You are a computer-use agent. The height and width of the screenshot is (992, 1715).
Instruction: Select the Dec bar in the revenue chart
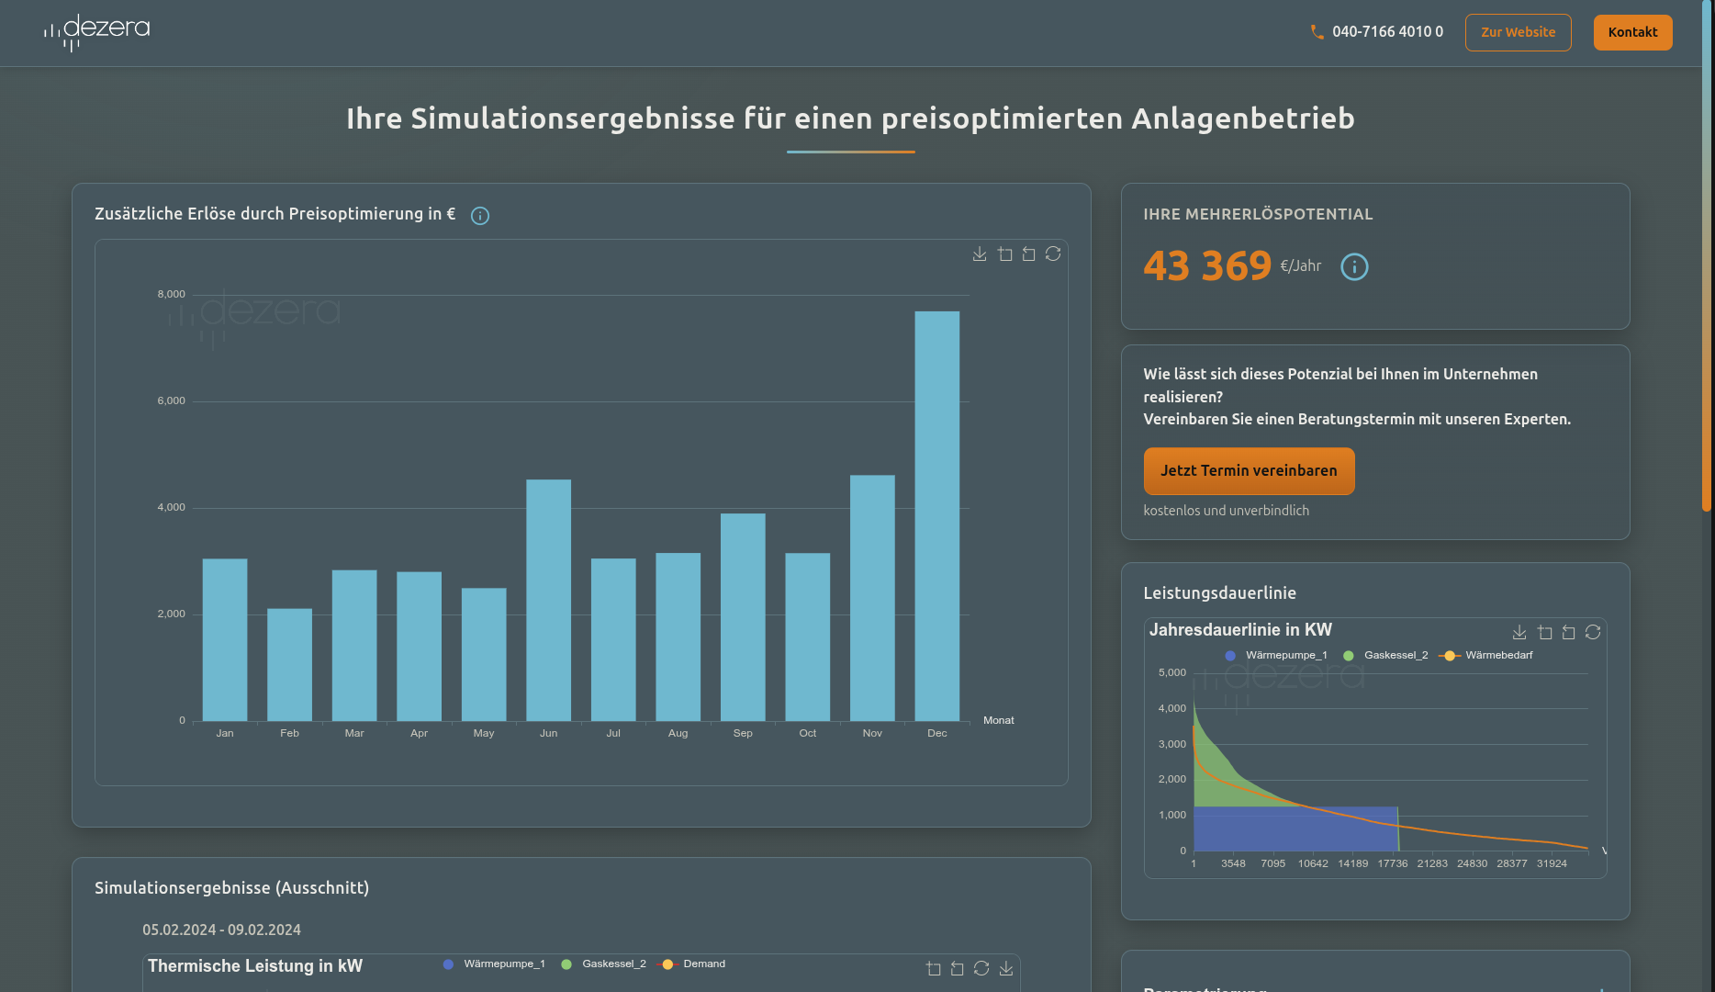(936, 516)
